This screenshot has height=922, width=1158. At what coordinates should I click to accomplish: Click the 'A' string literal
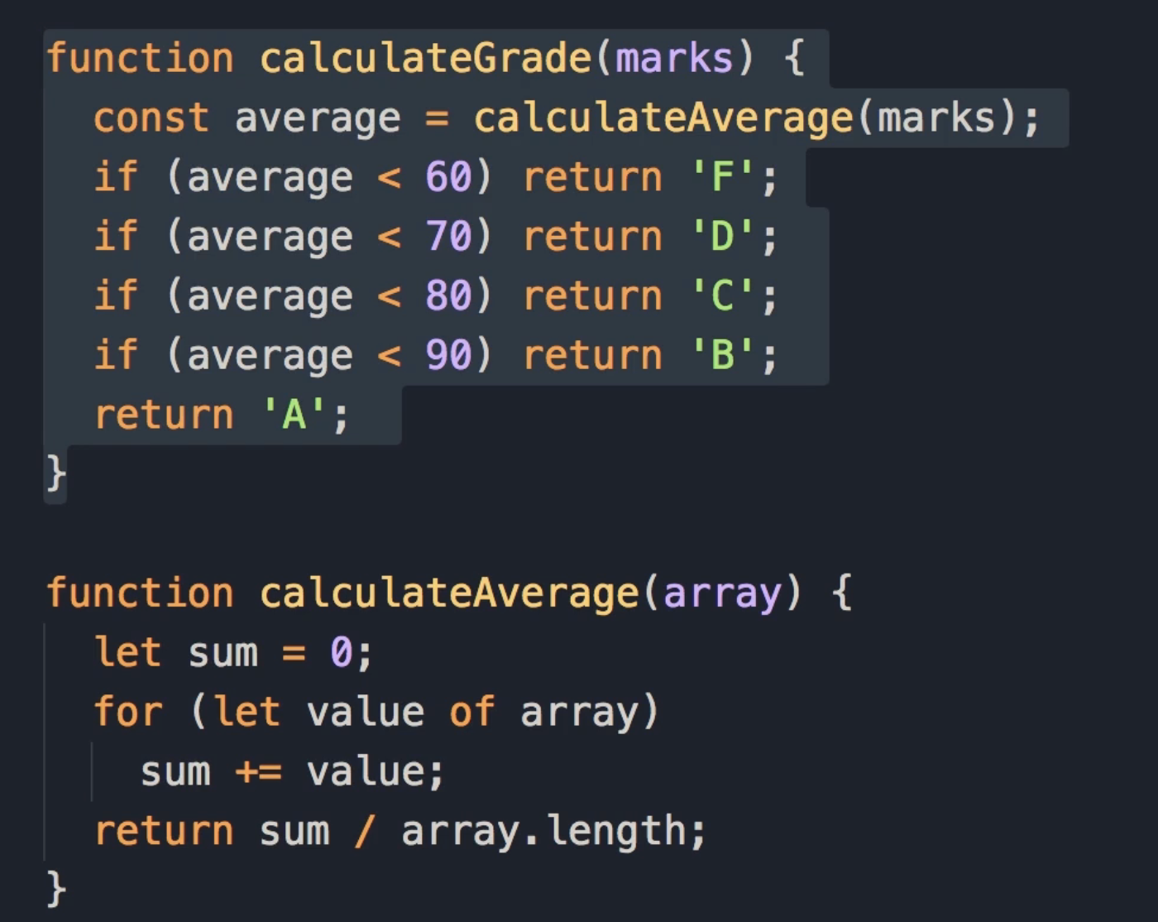[294, 415]
